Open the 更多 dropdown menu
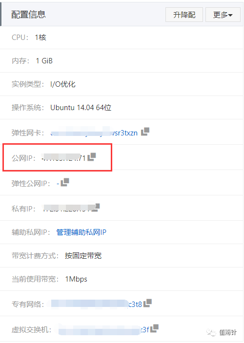 click(x=223, y=15)
